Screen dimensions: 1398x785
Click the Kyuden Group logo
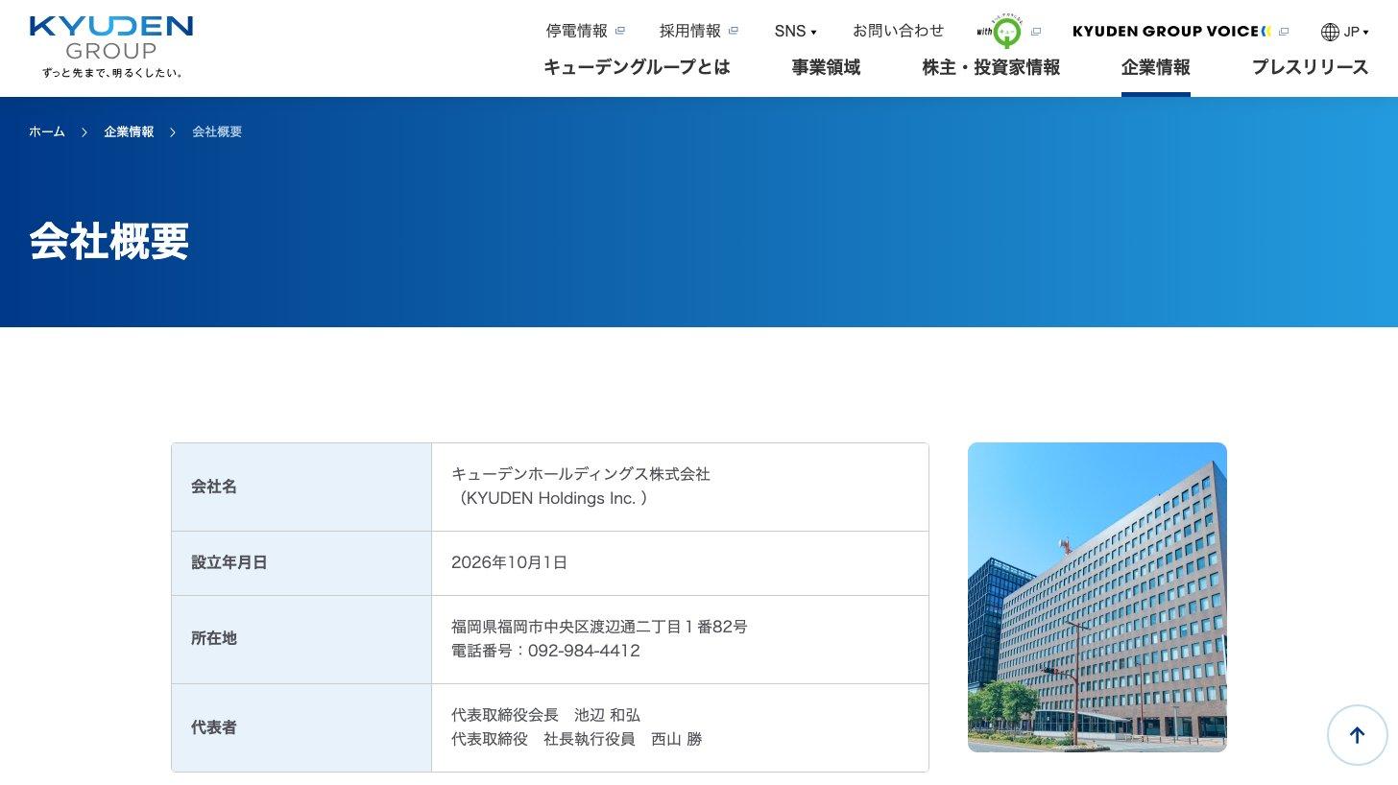click(x=110, y=46)
